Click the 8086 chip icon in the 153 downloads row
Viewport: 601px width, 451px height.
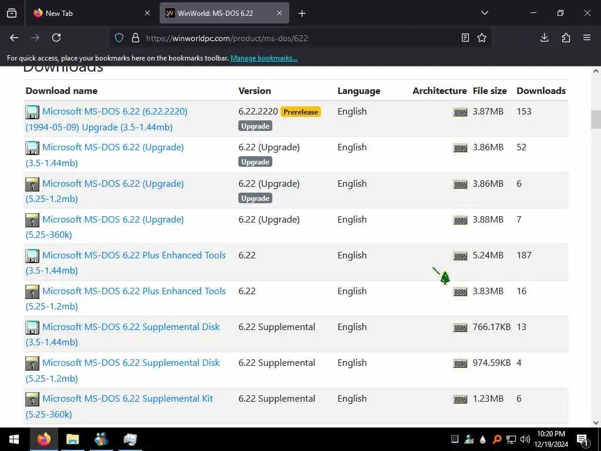[x=460, y=112]
